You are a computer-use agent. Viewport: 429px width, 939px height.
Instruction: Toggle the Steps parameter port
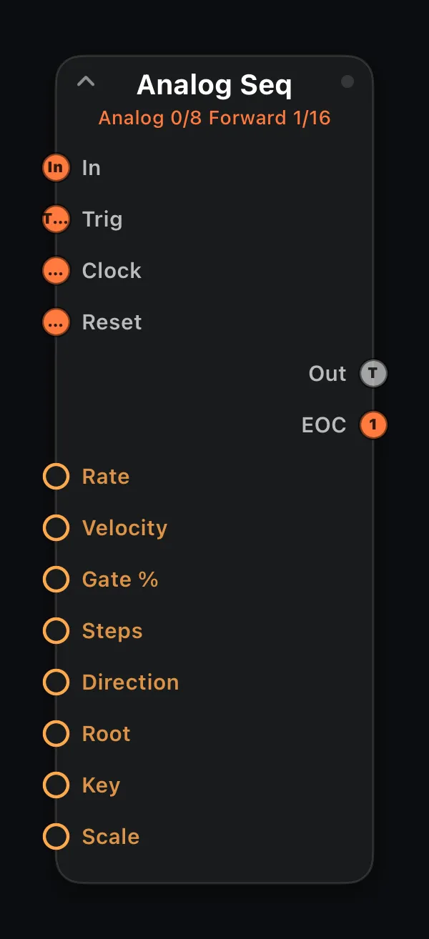tap(56, 631)
